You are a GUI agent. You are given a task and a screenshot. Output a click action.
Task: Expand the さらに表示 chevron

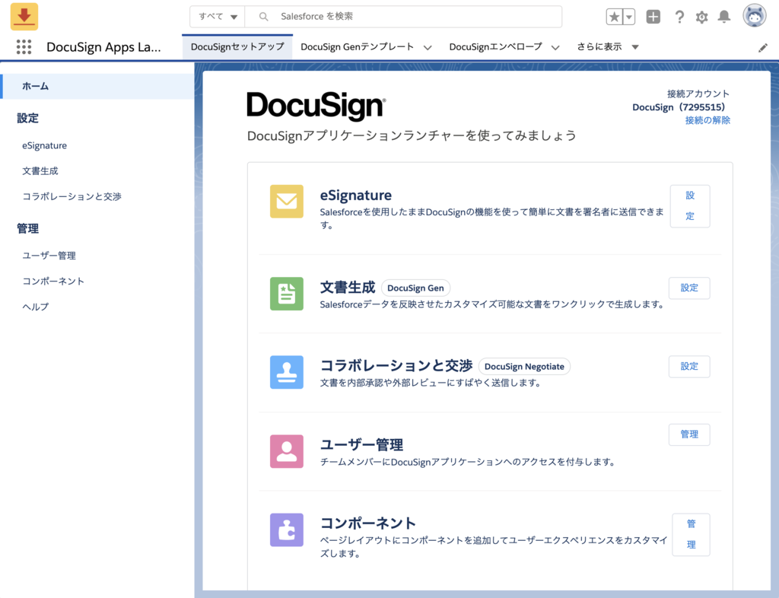pos(635,46)
